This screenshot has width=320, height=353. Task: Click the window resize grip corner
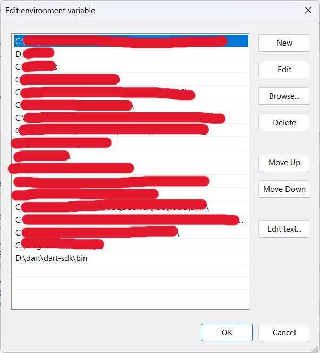coord(315,349)
